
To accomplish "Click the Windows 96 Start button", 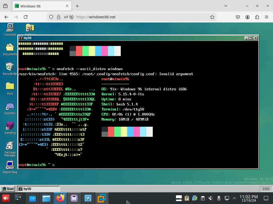I will [x=7, y=189].
